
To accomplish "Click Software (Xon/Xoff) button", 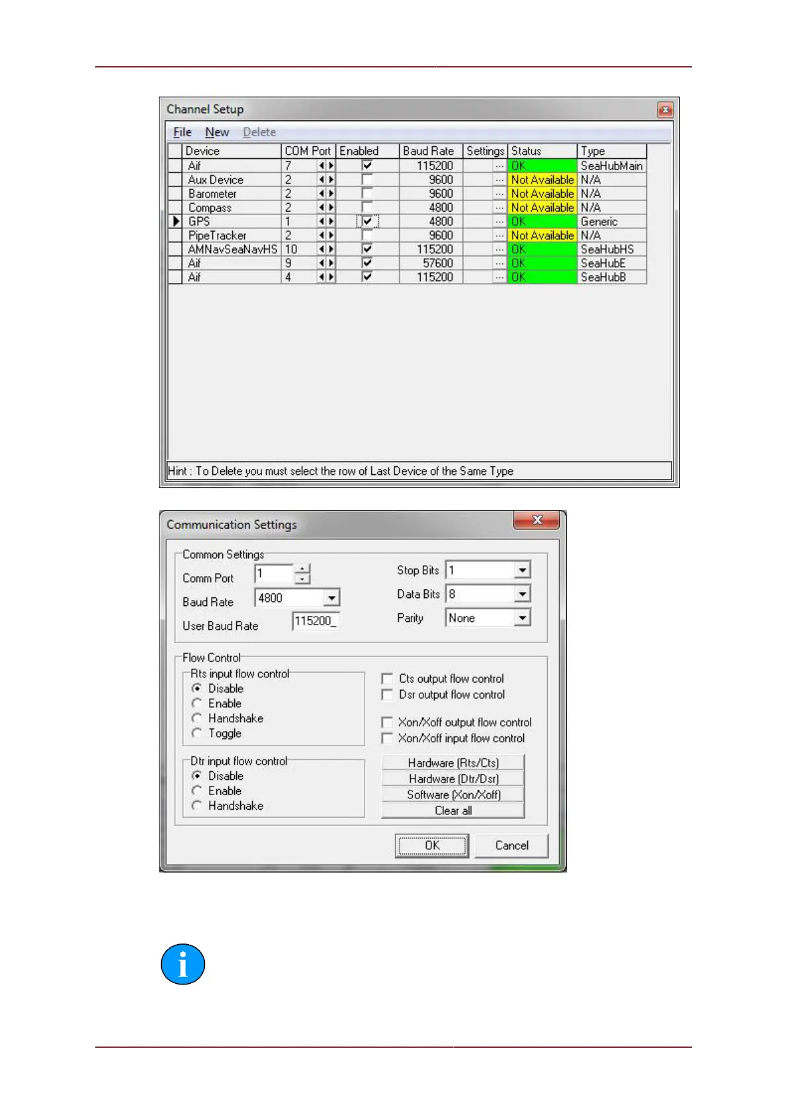I will pyautogui.click(x=453, y=794).
